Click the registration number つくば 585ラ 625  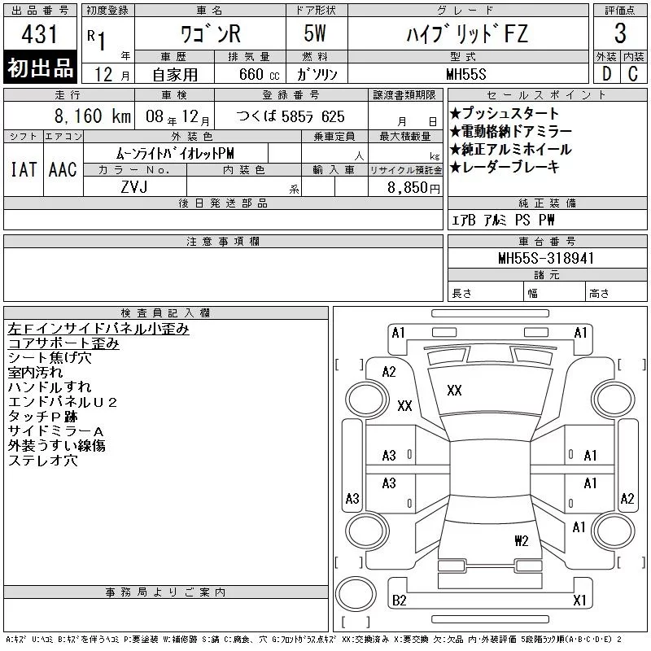coord(291,116)
